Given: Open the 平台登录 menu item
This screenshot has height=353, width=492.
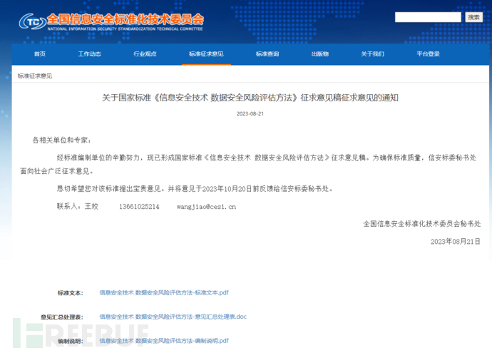Looking at the screenshot, I should click(x=428, y=54).
